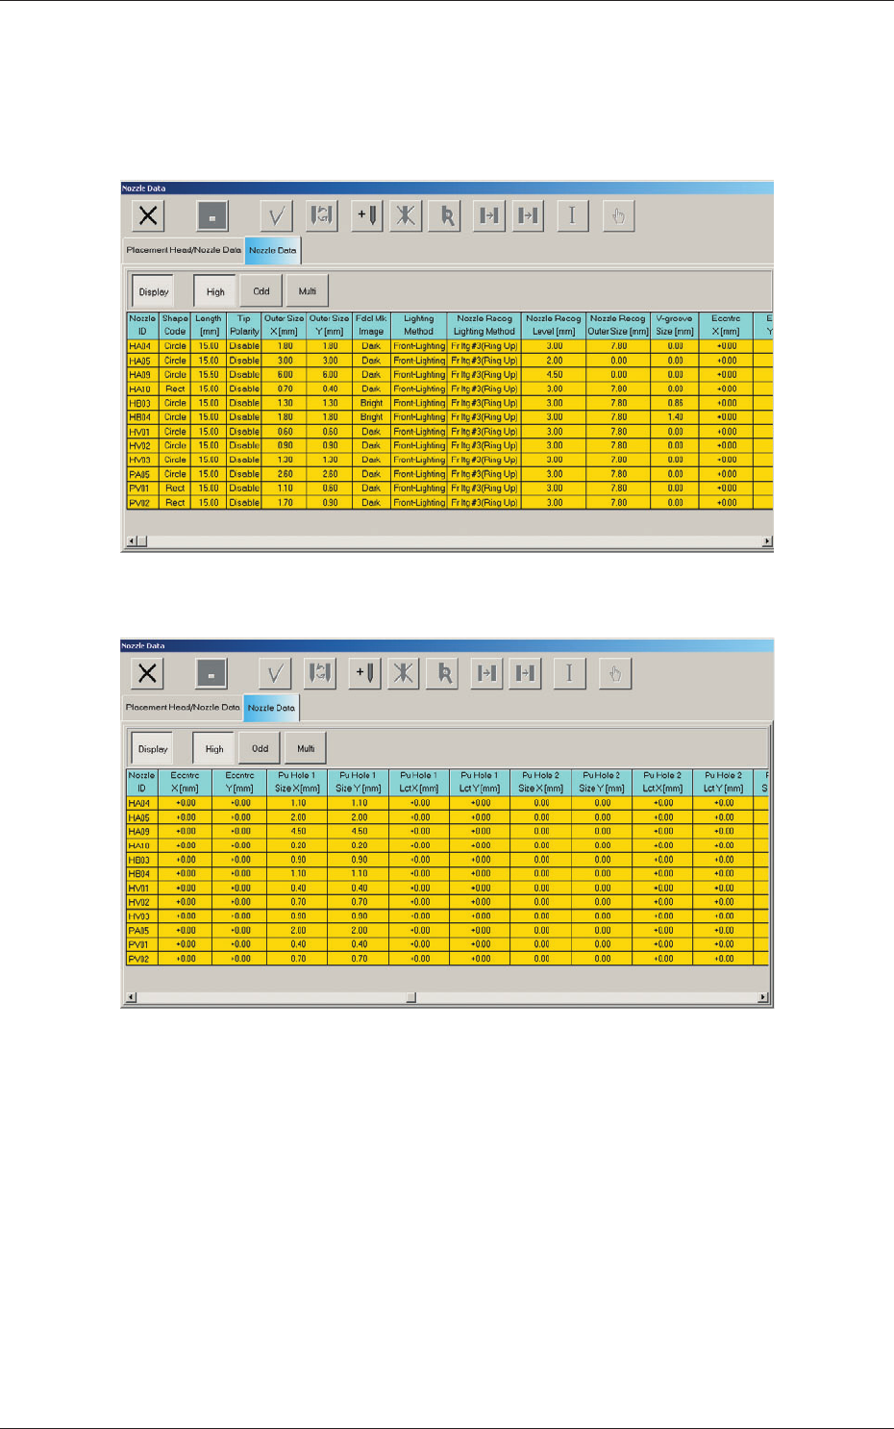The height and width of the screenshot is (1429, 894).
Task: Click the left scroll arrow in the upper window
Action: pyautogui.click(x=132, y=541)
